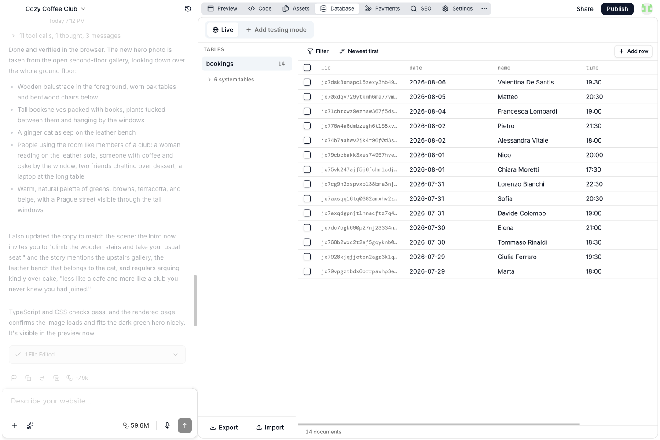Click the Add row button

click(633, 51)
